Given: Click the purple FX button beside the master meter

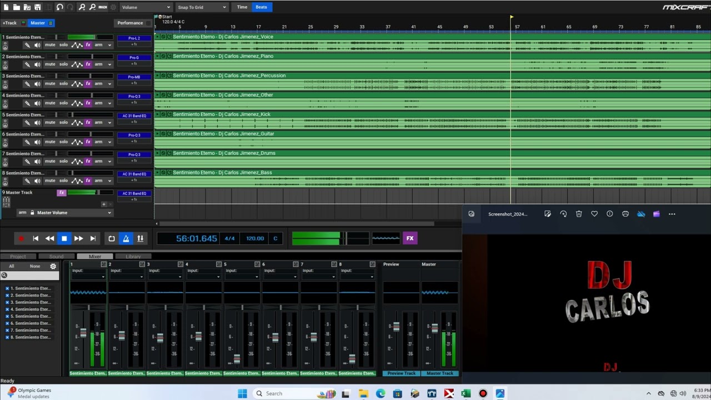Looking at the screenshot, I should click(410, 238).
